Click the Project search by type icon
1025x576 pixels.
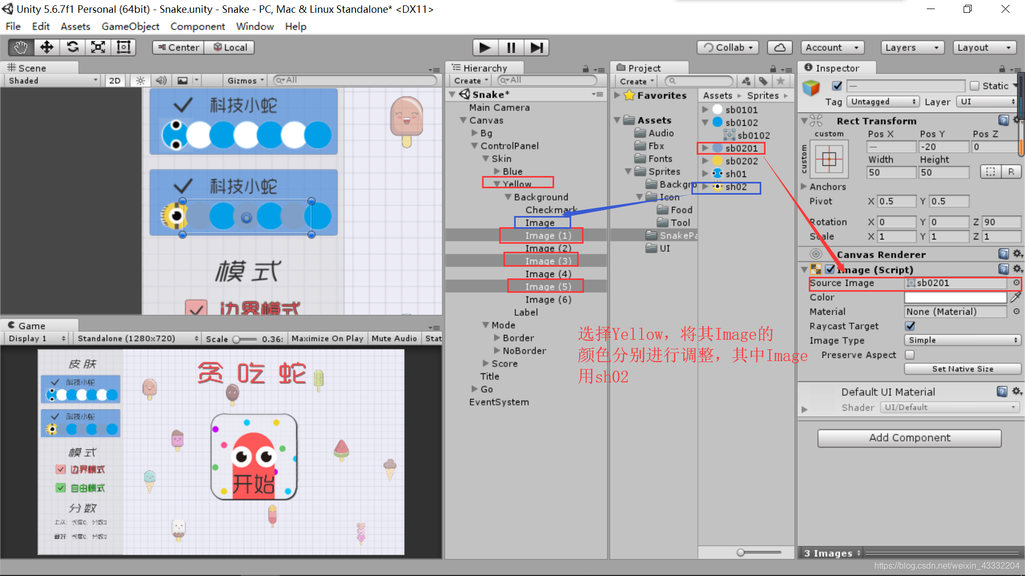[x=746, y=81]
